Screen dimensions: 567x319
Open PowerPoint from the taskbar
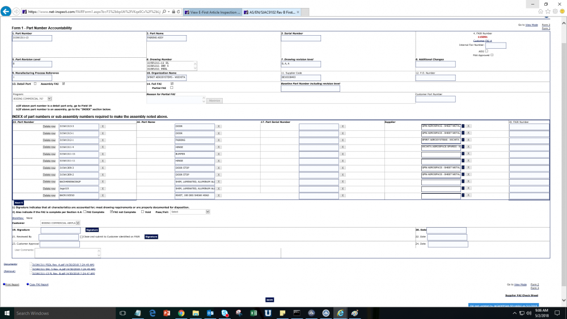pyautogui.click(x=167, y=313)
